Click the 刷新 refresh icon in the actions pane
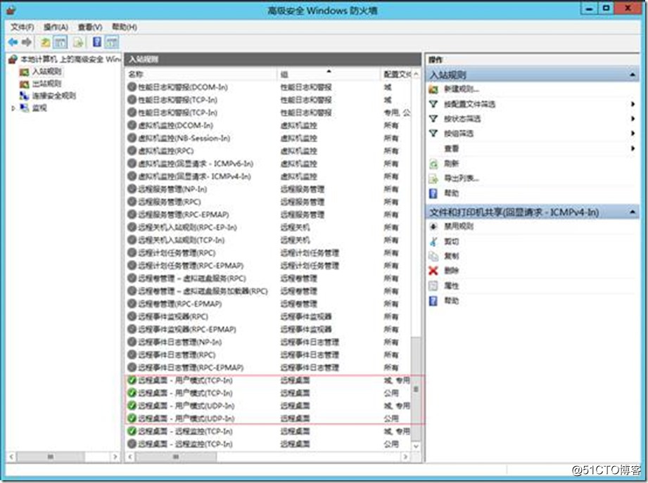The height and width of the screenshot is (483, 648). (x=433, y=164)
